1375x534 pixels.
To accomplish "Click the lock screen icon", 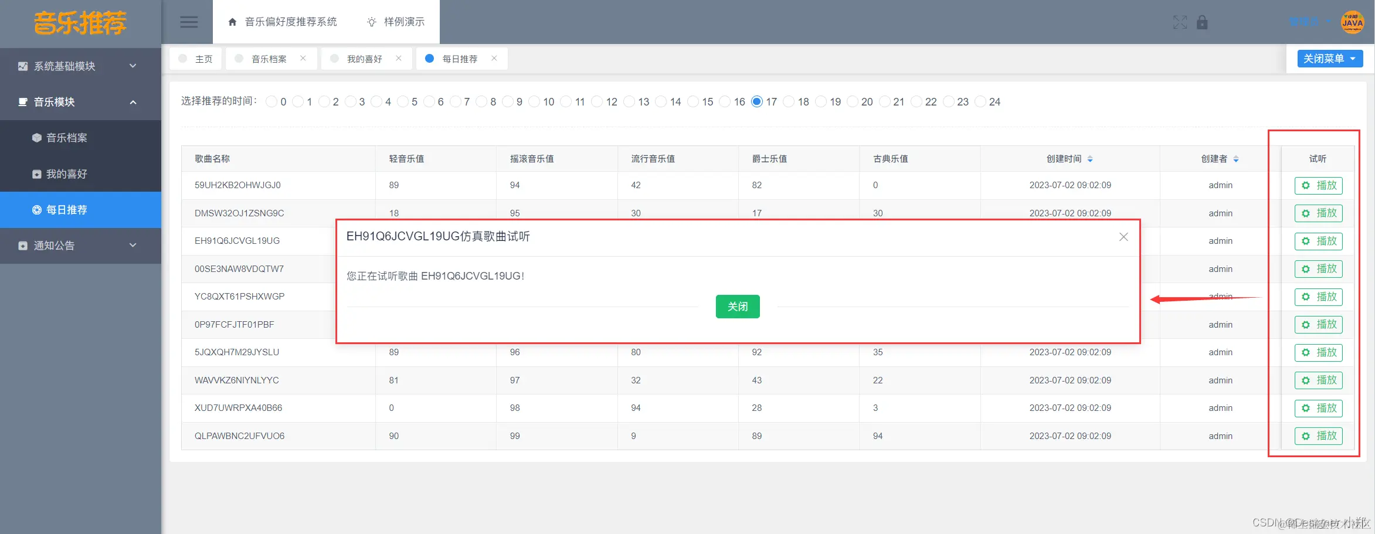I will 1202,22.
